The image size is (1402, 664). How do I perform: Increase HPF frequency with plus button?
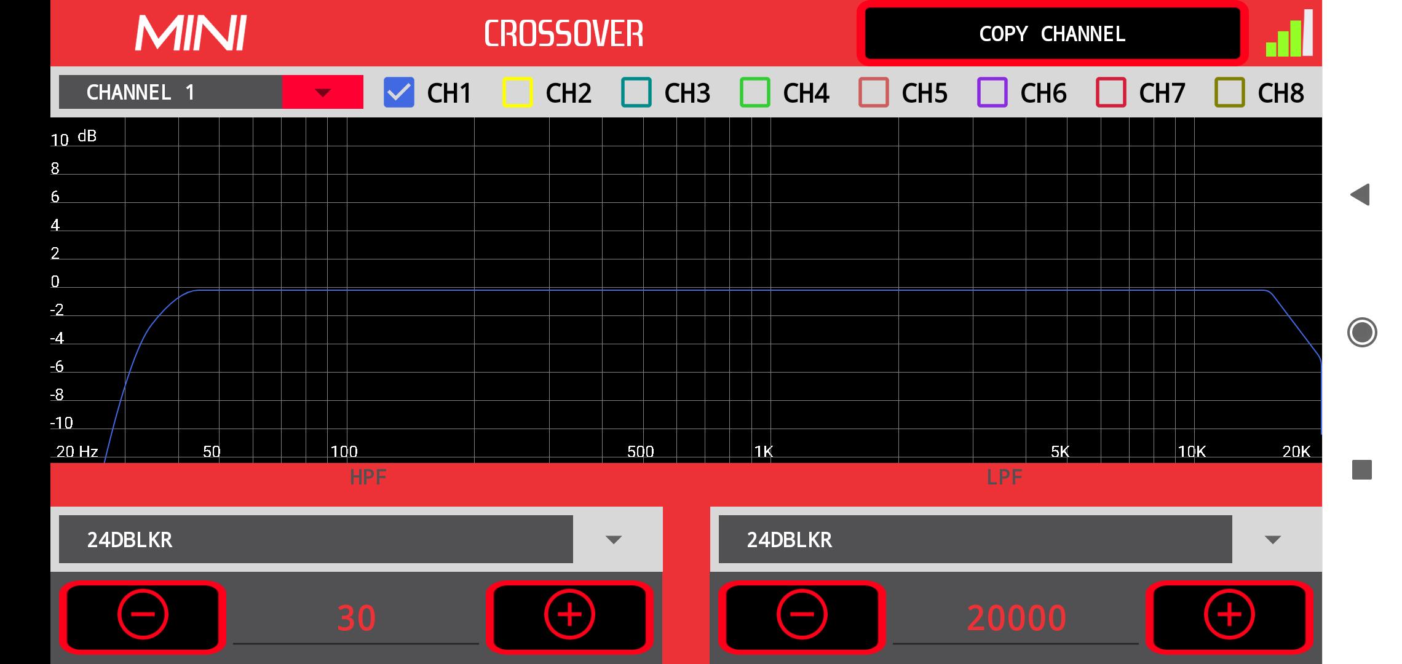(x=569, y=617)
